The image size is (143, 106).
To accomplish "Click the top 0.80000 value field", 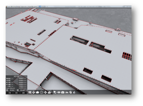I will click(x=23, y=79).
